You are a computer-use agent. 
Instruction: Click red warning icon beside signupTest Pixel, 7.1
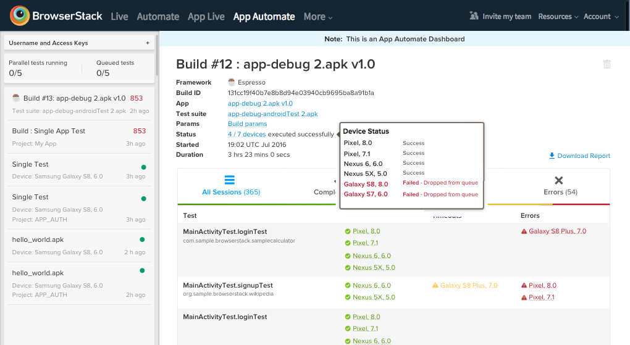click(x=524, y=297)
